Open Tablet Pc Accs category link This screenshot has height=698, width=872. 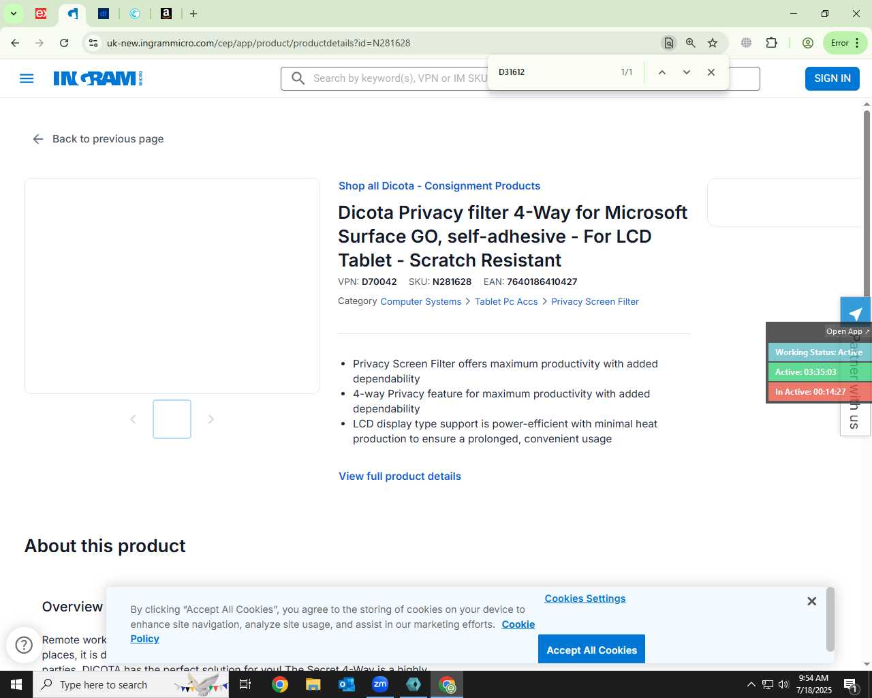(506, 301)
